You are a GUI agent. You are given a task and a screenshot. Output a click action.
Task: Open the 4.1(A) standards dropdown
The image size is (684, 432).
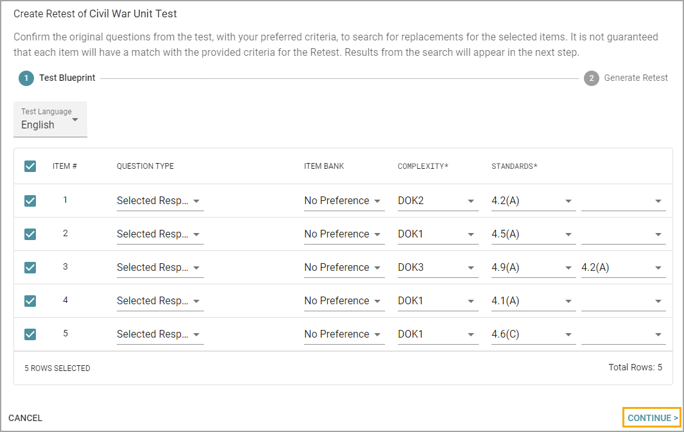click(533, 301)
